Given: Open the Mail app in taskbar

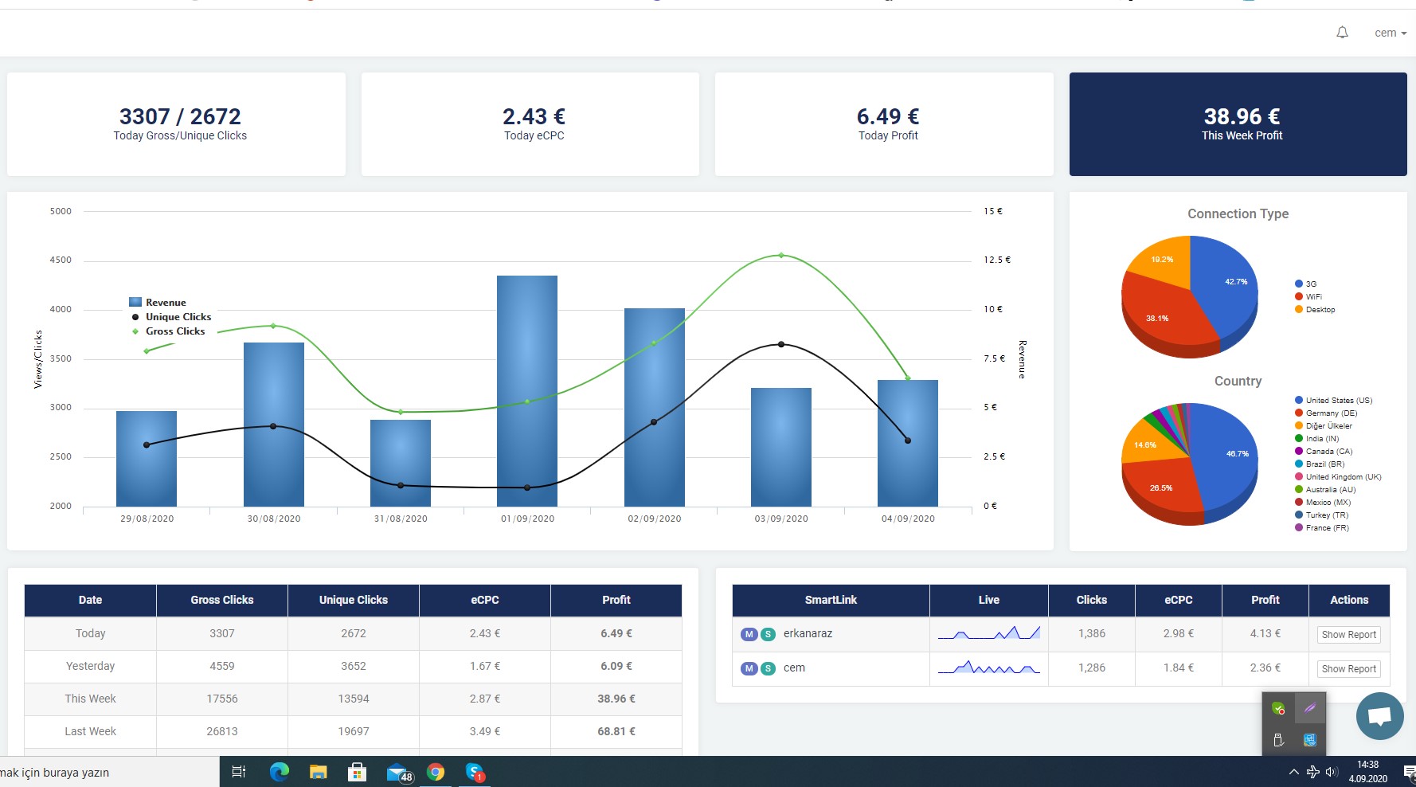Looking at the screenshot, I should [x=399, y=772].
